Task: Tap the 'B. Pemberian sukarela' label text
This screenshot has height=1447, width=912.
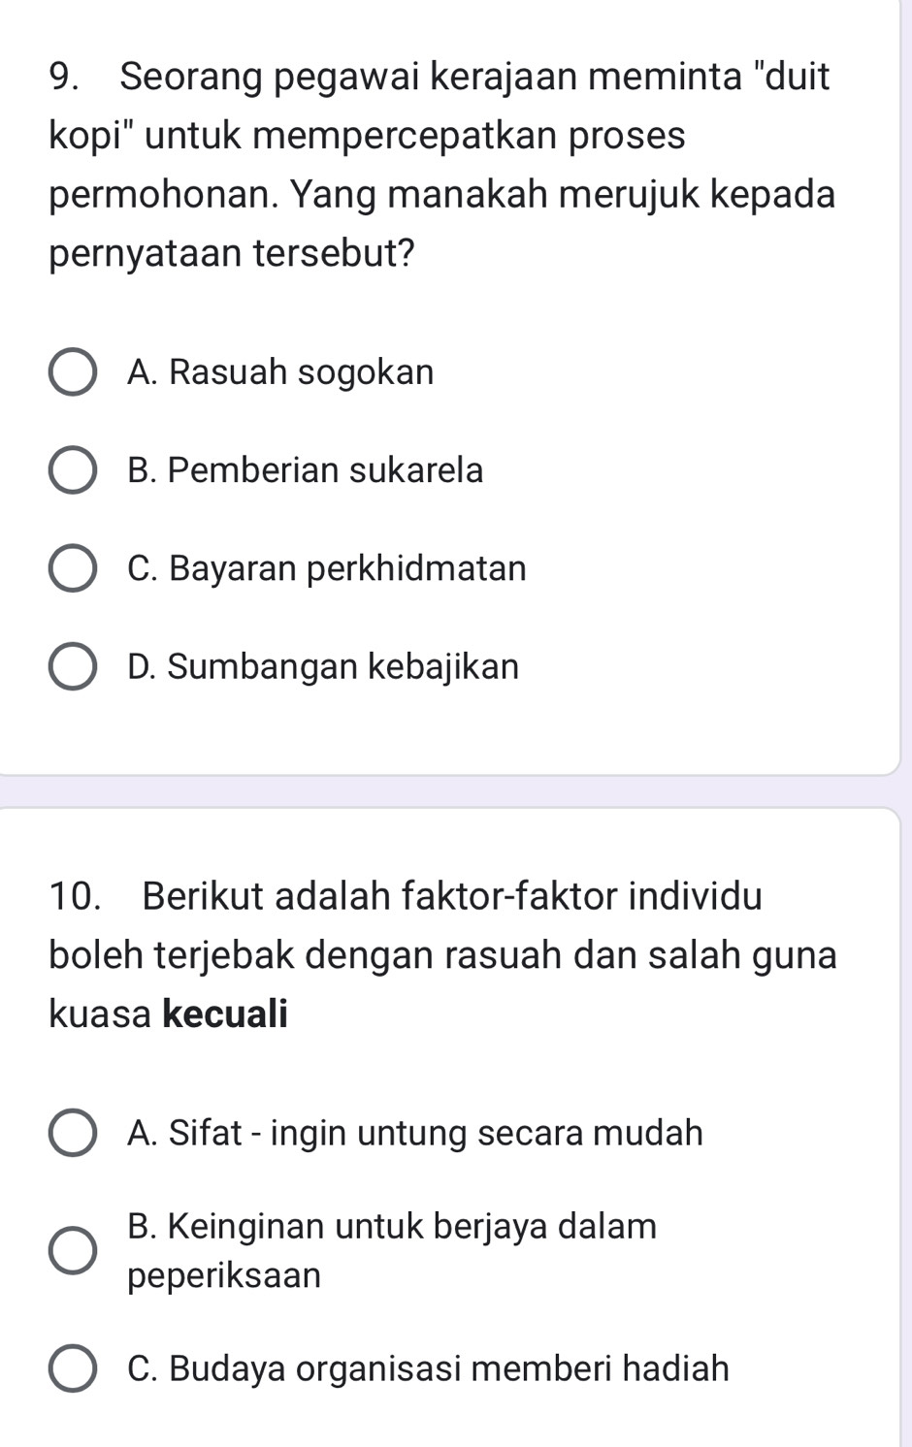Action: pos(305,470)
